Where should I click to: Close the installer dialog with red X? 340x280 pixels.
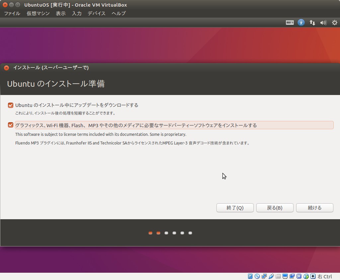(7, 68)
